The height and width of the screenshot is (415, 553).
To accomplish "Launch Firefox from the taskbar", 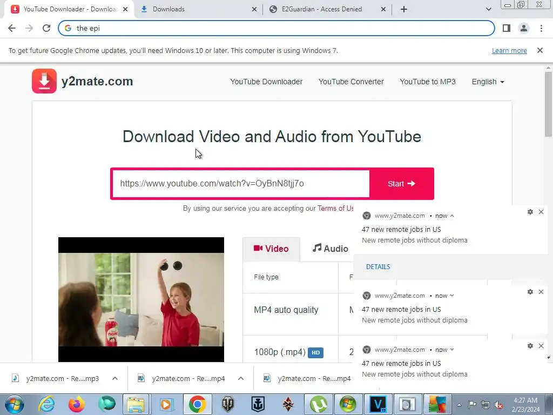I will tap(76, 404).
